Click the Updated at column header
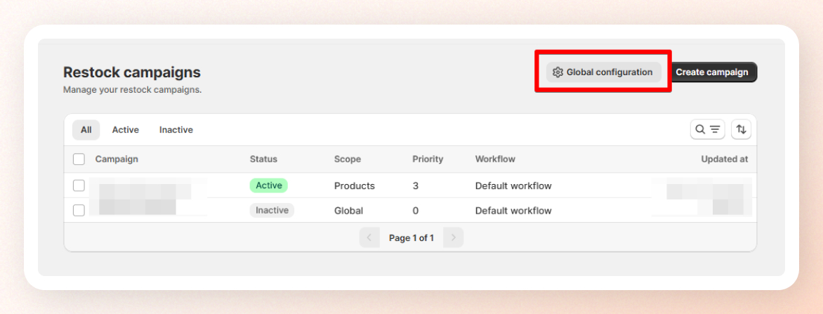Image resolution: width=823 pixels, height=314 pixels. [724, 159]
